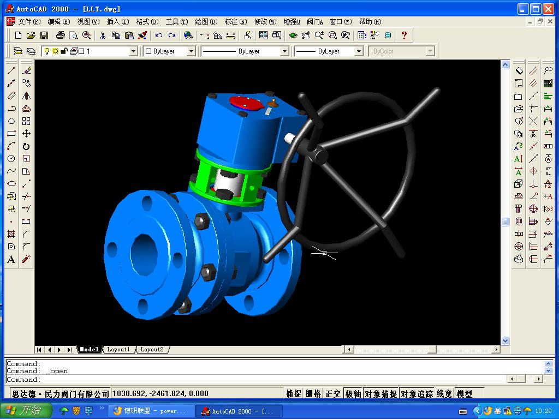The height and width of the screenshot is (419, 559).
Task: Toggle 捕捉 snap mode in status bar
Action: (294, 393)
